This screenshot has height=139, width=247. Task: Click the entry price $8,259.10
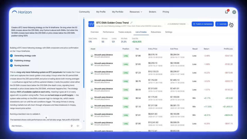pyautogui.click(x=153, y=63)
